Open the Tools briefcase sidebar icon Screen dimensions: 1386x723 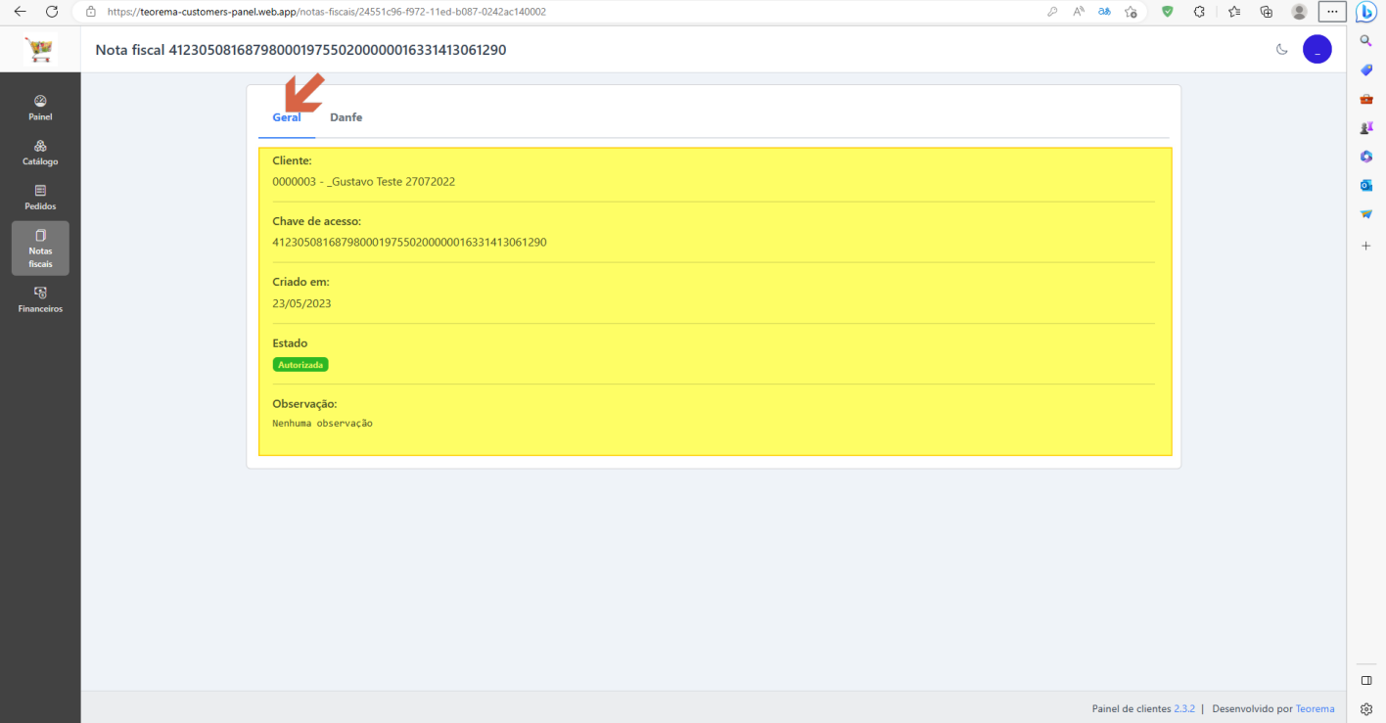tap(1366, 99)
